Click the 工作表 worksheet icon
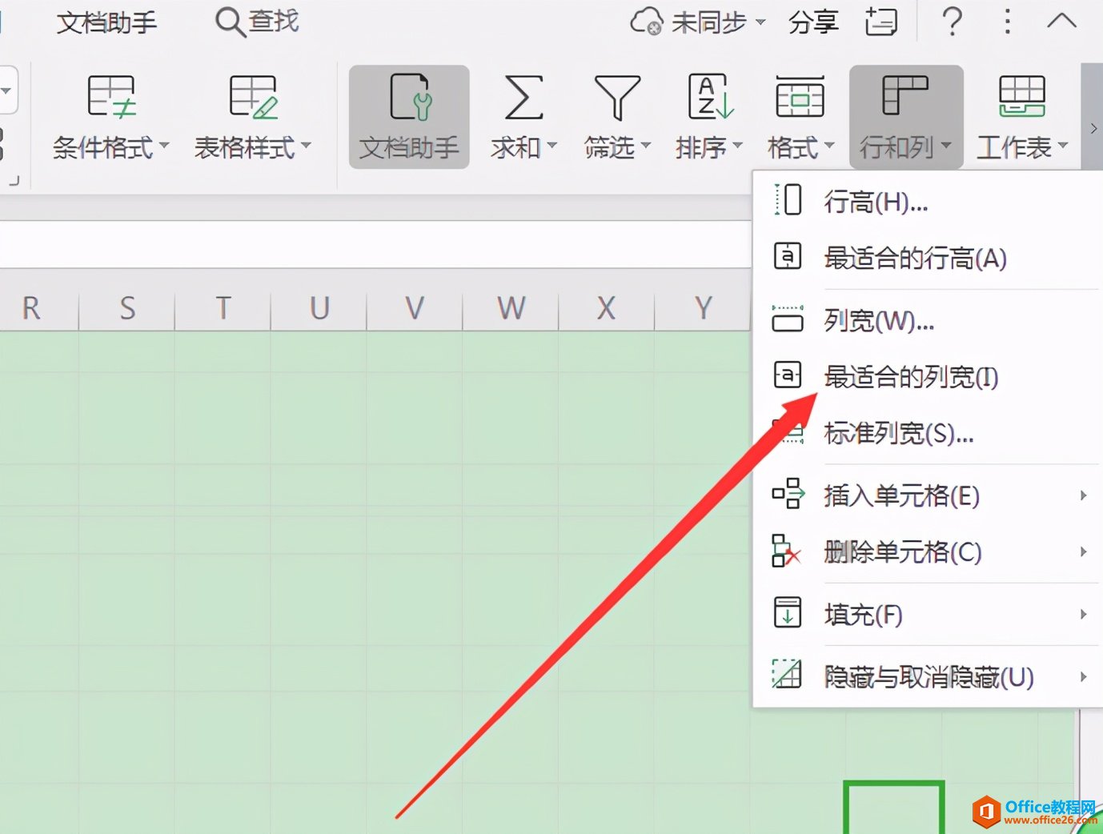 click(1022, 97)
